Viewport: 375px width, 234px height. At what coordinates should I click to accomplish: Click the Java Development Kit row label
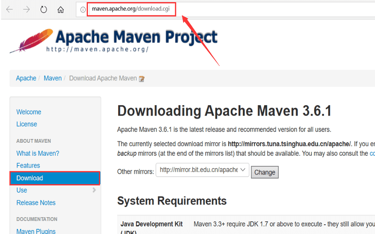(151, 228)
